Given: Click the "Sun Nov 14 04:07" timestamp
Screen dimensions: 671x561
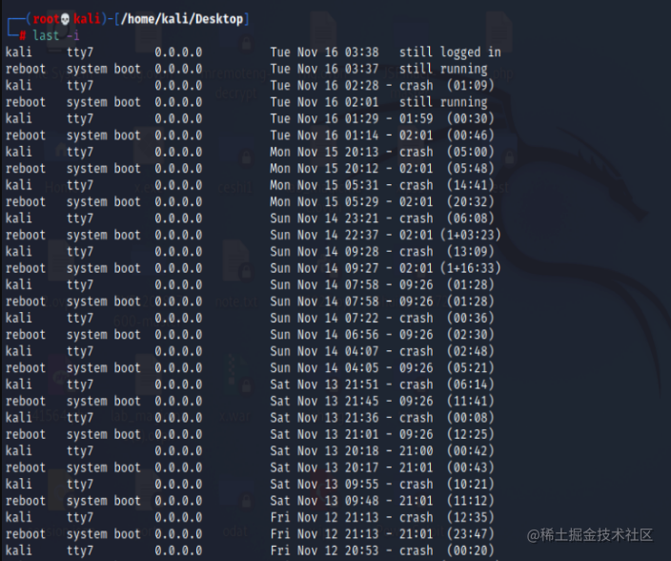Looking at the screenshot, I should [324, 352].
